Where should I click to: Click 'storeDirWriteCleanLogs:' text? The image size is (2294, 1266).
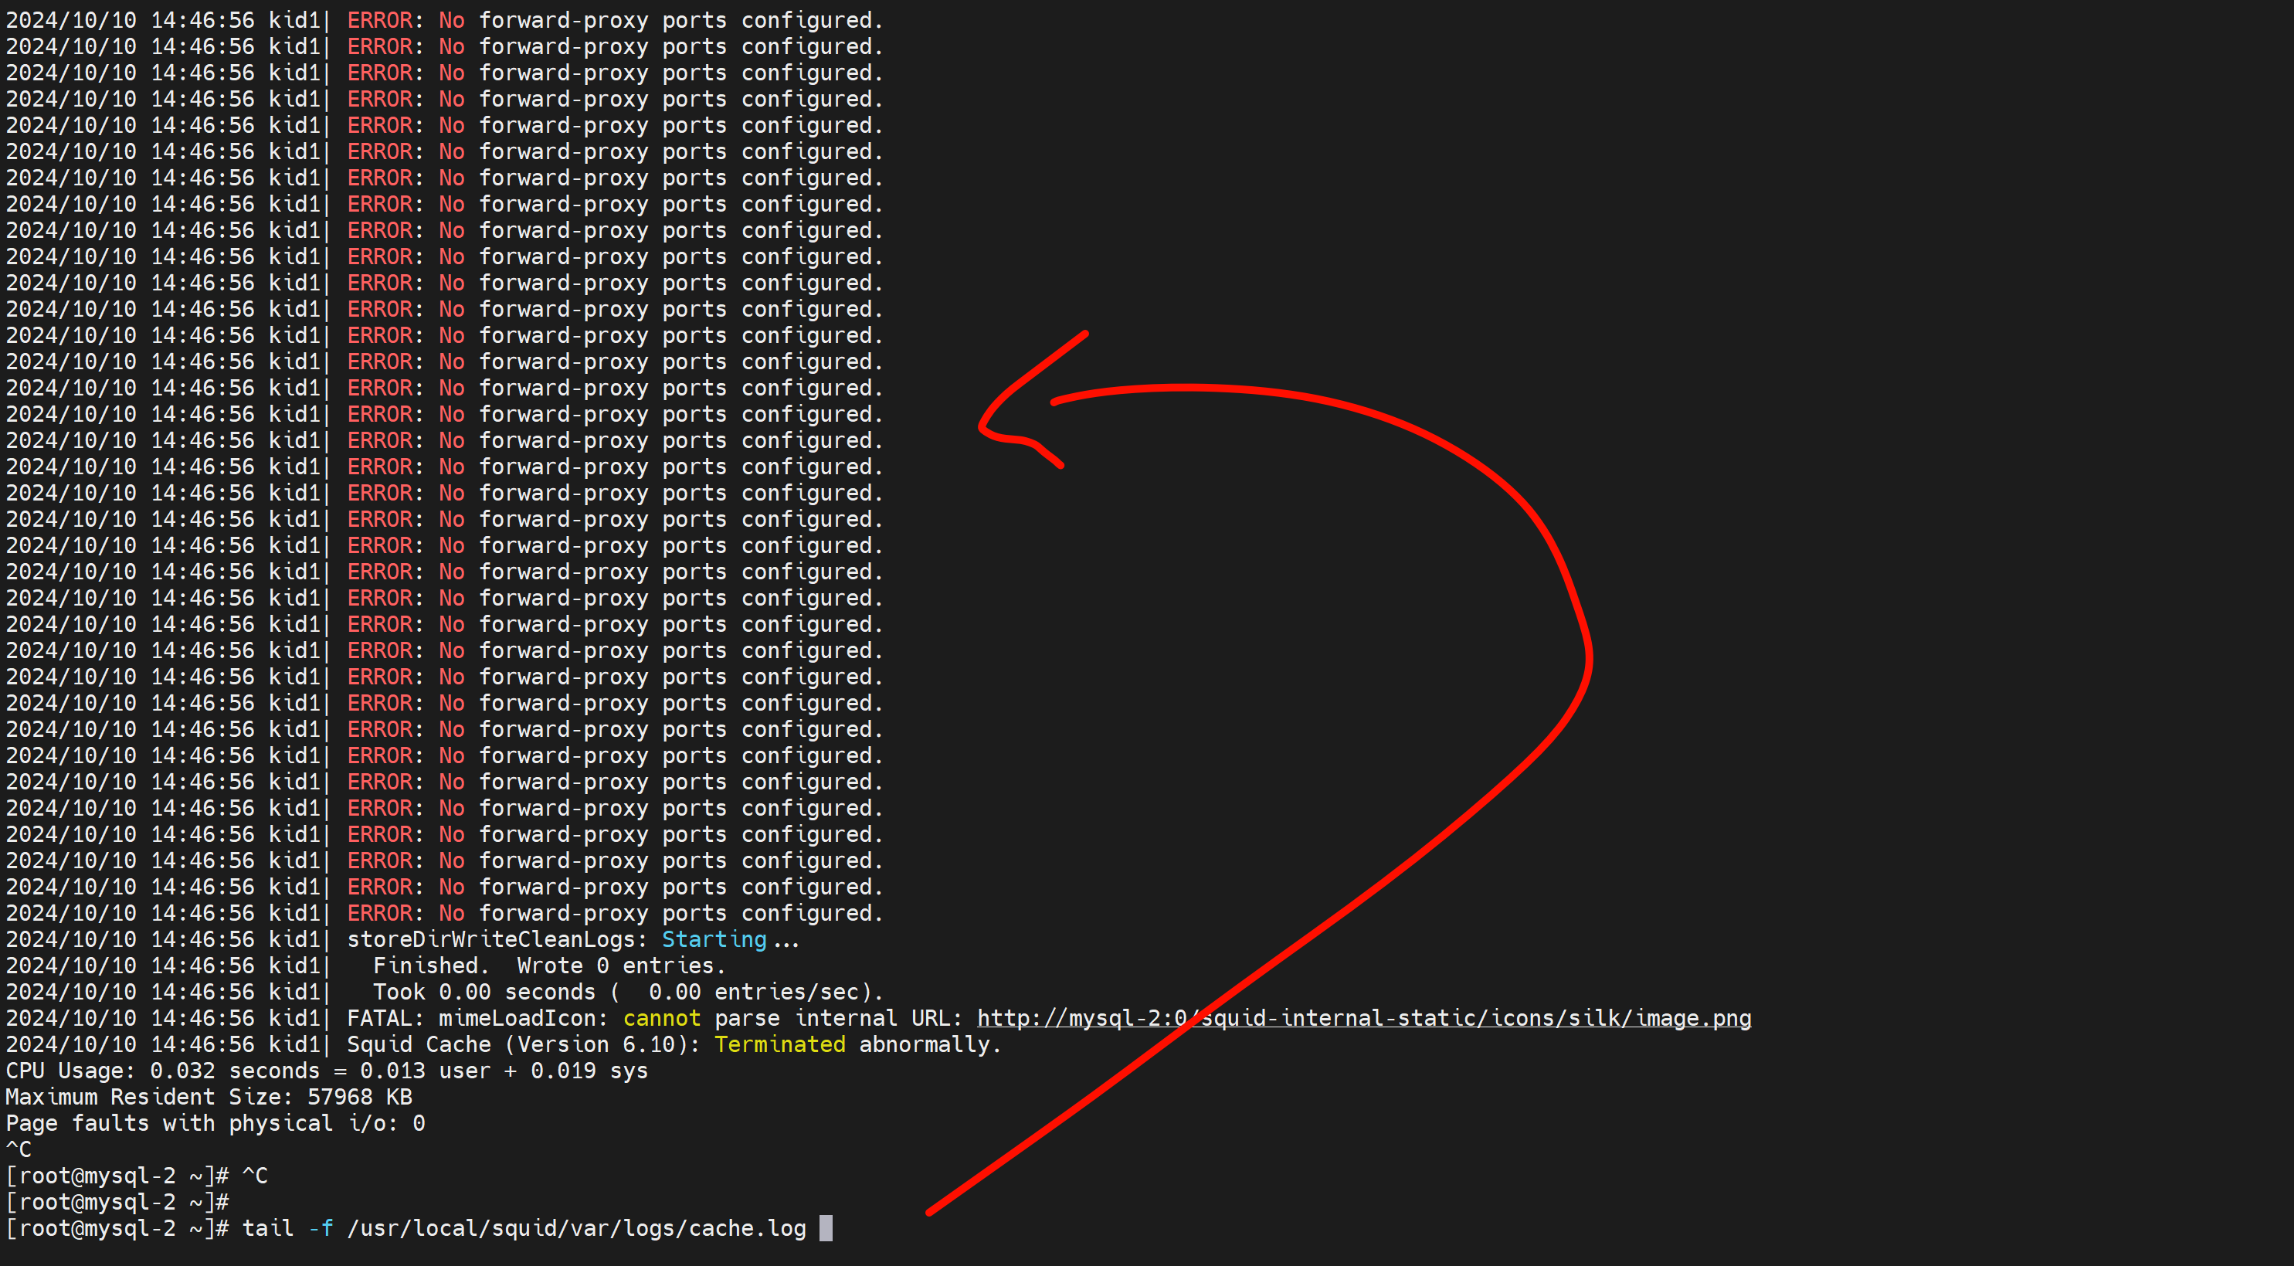[496, 940]
